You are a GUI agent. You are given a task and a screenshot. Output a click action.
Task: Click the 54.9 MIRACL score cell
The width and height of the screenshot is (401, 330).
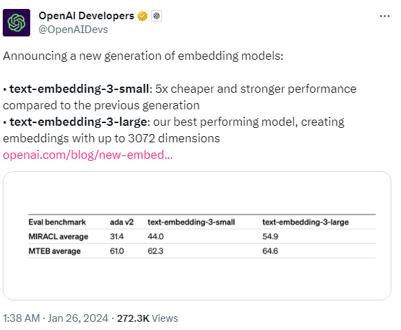point(270,236)
